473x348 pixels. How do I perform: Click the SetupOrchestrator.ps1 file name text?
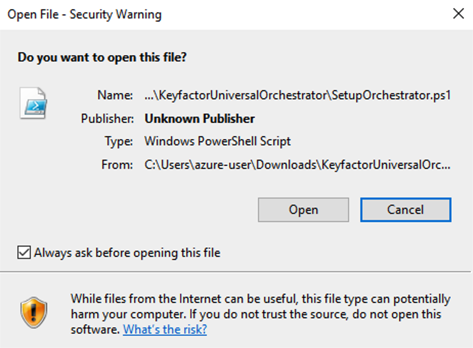pos(297,95)
